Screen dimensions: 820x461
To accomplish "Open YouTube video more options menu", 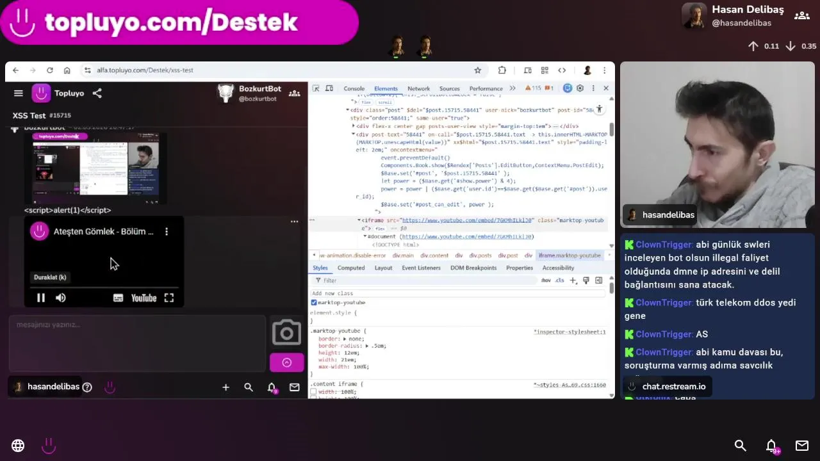I will 167,232.
